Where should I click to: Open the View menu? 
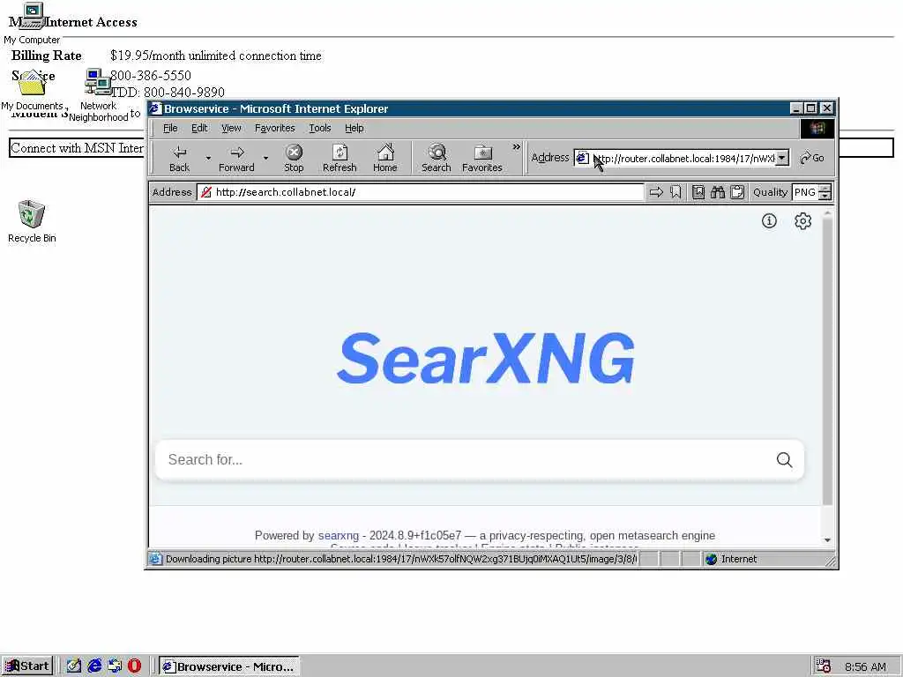point(231,128)
